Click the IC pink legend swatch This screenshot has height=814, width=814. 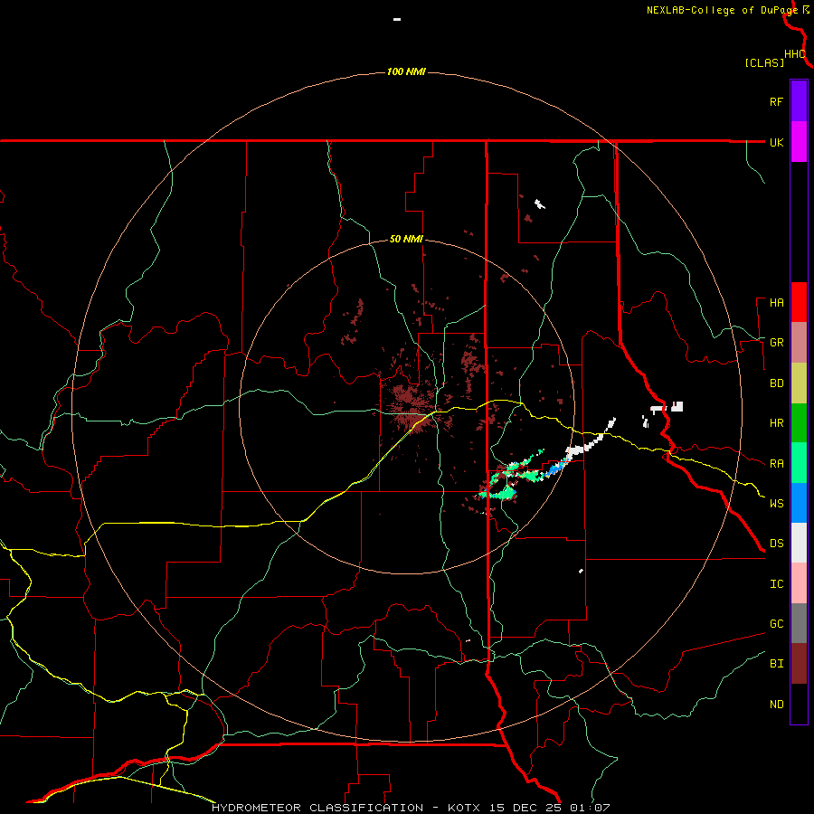(799, 583)
